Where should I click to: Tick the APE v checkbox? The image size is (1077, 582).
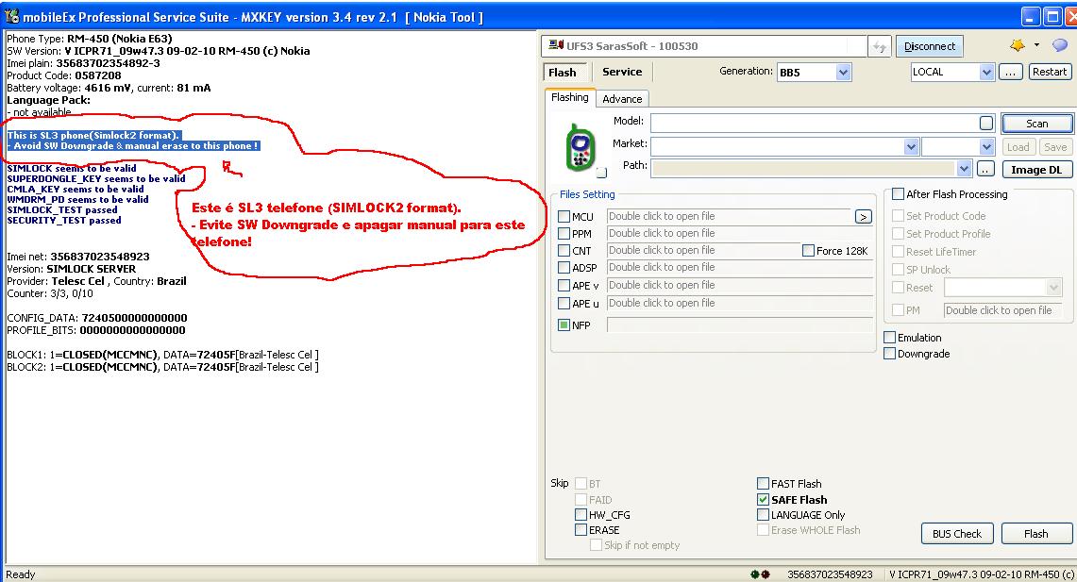tap(564, 286)
